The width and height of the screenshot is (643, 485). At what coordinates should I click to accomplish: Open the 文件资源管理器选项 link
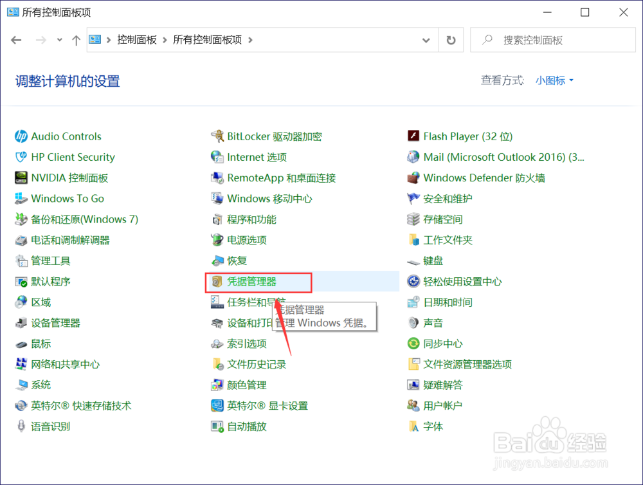pyautogui.click(x=467, y=364)
